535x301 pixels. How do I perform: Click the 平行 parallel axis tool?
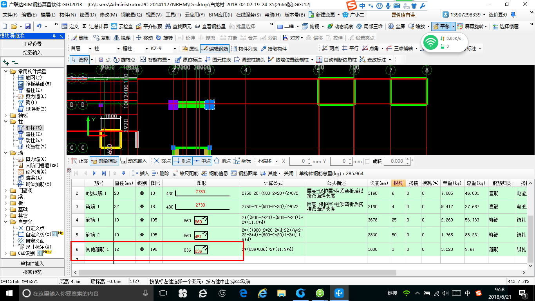click(350, 49)
